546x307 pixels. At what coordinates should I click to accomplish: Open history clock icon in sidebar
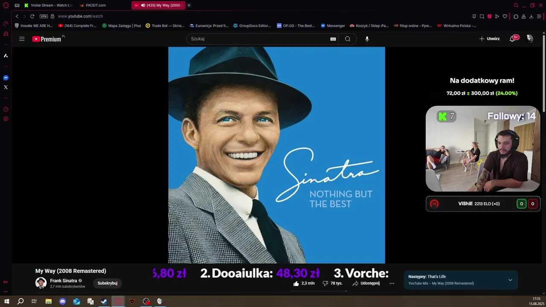pyautogui.click(x=6, y=109)
